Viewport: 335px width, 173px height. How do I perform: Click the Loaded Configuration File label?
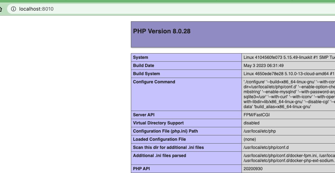click(159, 139)
